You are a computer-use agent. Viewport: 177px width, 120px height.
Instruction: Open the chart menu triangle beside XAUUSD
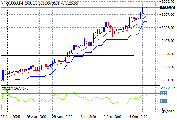tap(3, 3)
